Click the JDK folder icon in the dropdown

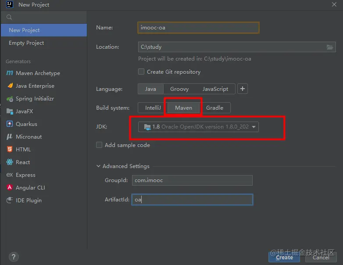tap(147, 127)
